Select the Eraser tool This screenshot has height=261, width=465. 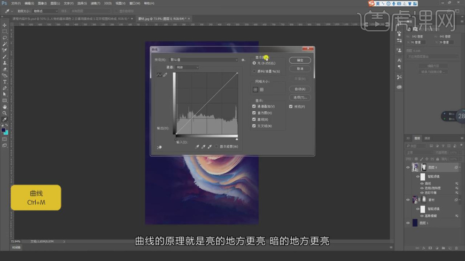(4, 69)
